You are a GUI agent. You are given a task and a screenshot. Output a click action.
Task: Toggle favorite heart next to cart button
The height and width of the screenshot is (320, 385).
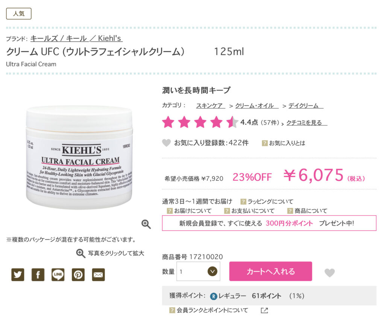[329, 272]
